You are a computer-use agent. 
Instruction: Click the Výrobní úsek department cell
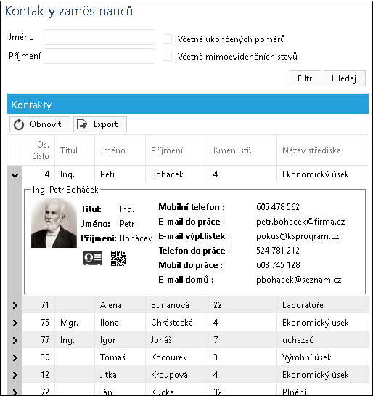(322, 357)
